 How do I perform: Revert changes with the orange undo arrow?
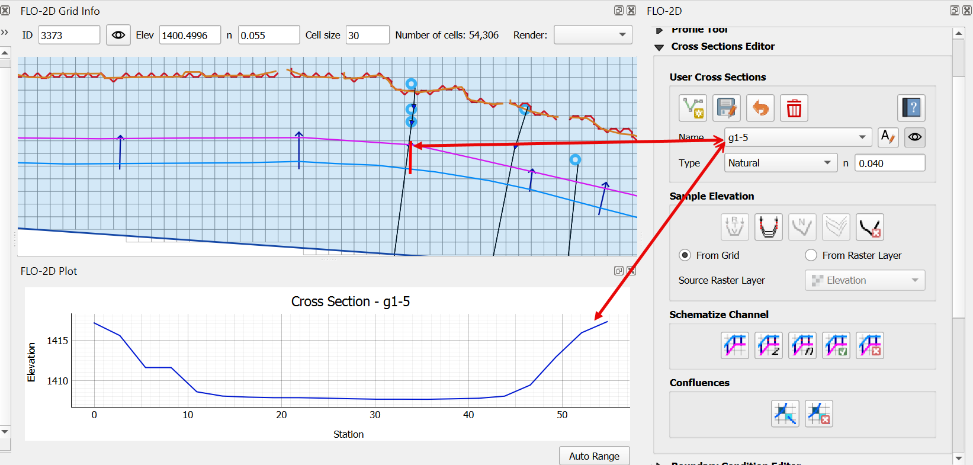point(760,108)
